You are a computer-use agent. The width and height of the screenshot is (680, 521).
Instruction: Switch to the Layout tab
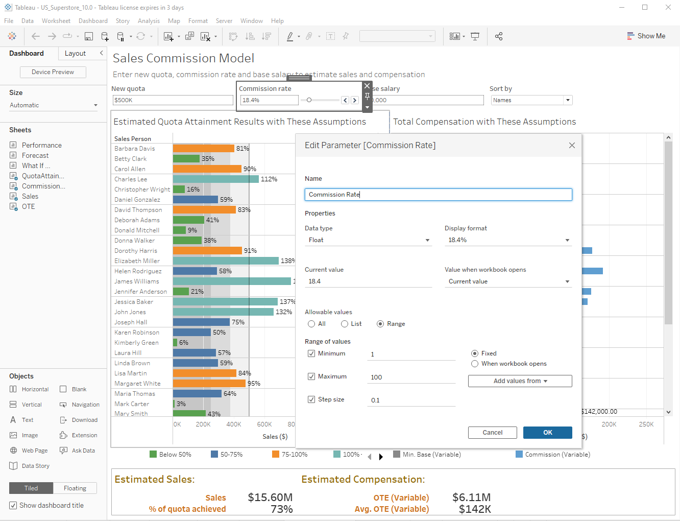(x=75, y=53)
